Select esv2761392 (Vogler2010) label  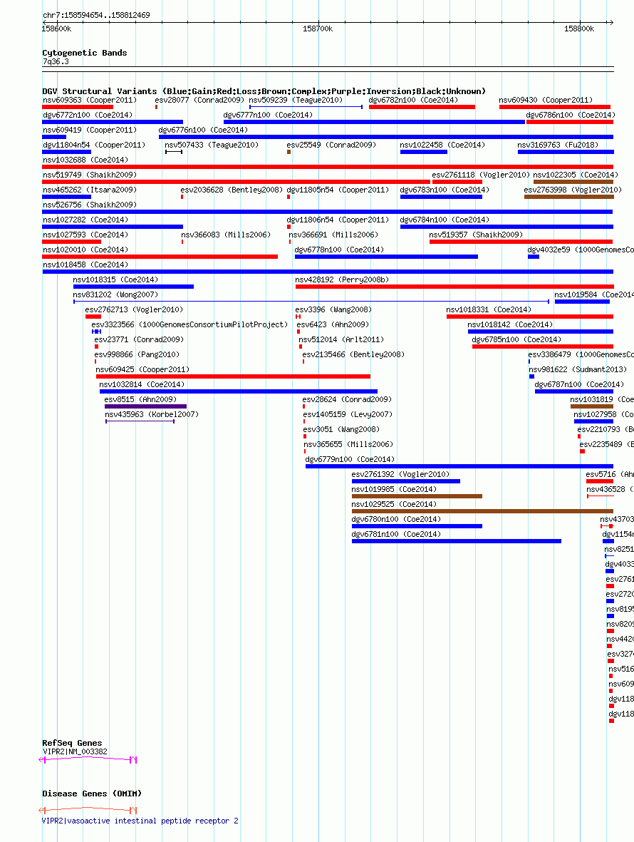(400, 476)
